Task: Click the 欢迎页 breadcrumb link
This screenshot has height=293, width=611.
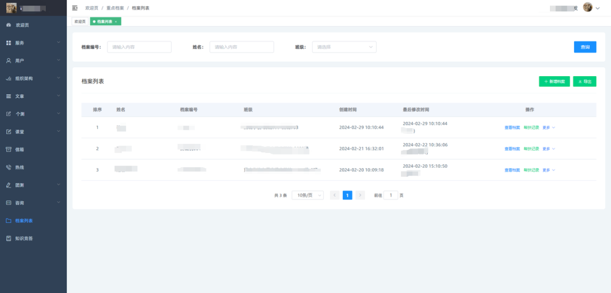Action: (x=92, y=8)
